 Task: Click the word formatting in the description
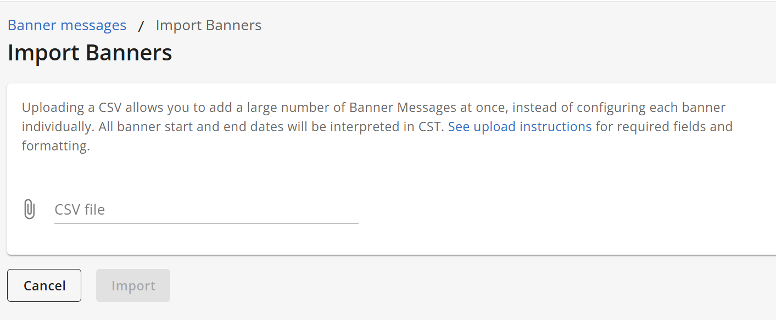click(55, 147)
